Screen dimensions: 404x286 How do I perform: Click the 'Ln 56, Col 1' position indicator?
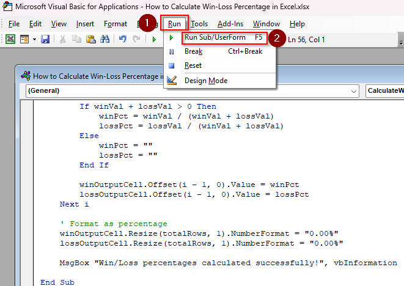click(306, 40)
